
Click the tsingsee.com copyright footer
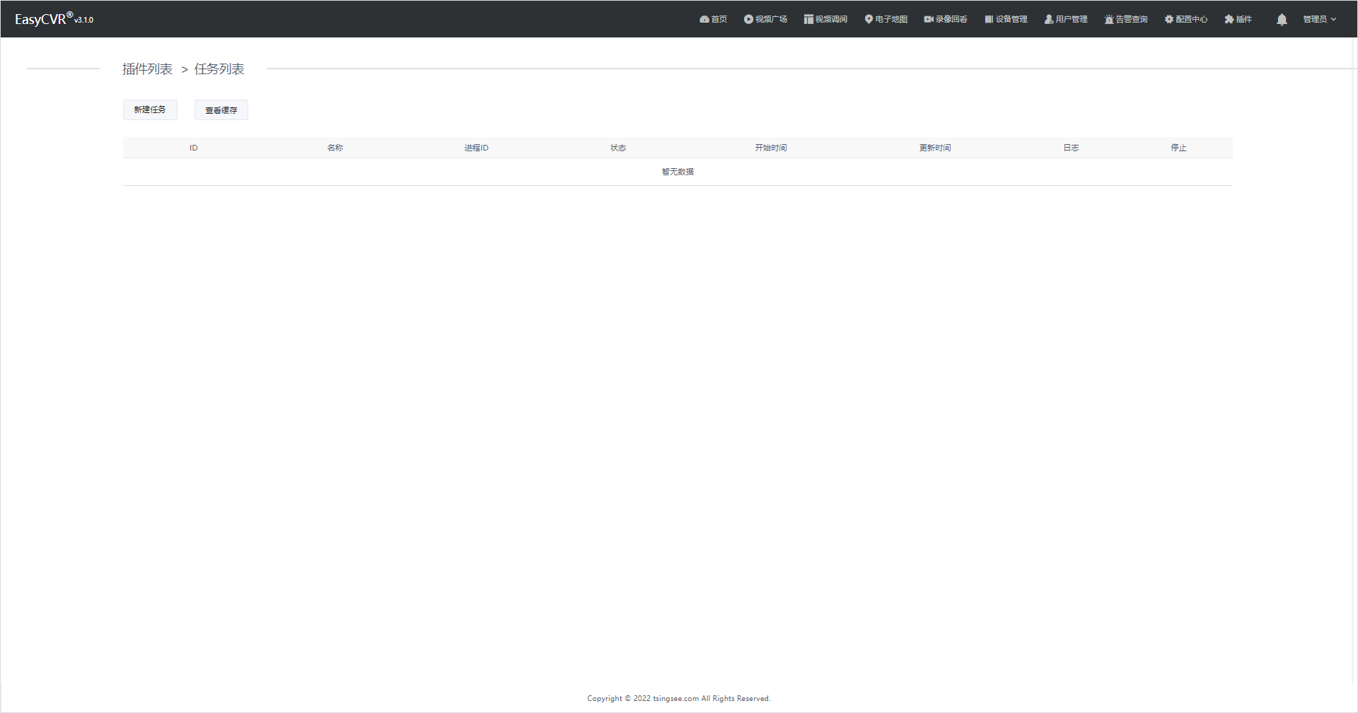tap(679, 698)
